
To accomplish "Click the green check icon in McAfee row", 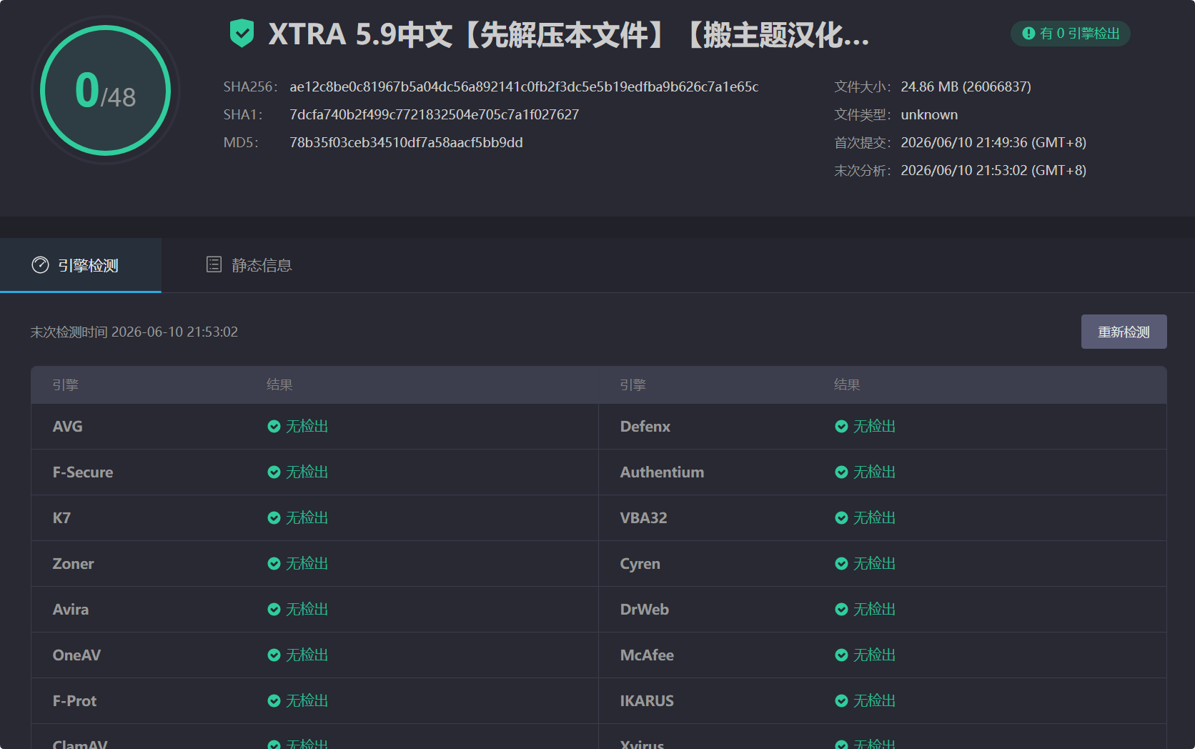I will click(841, 655).
